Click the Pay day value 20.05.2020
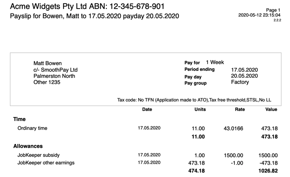This screenshot has height=177, width=290. [x=244, y=76]
